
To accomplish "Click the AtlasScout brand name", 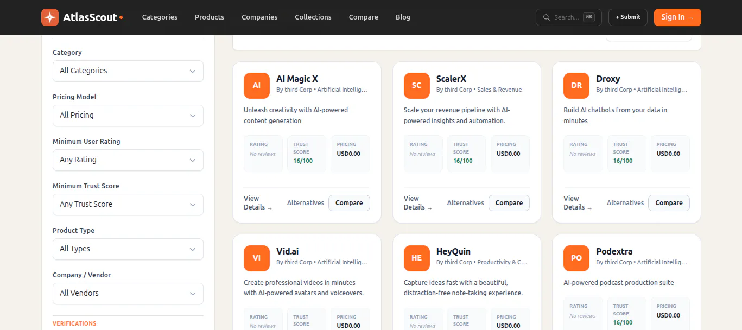I will (90, 17).
